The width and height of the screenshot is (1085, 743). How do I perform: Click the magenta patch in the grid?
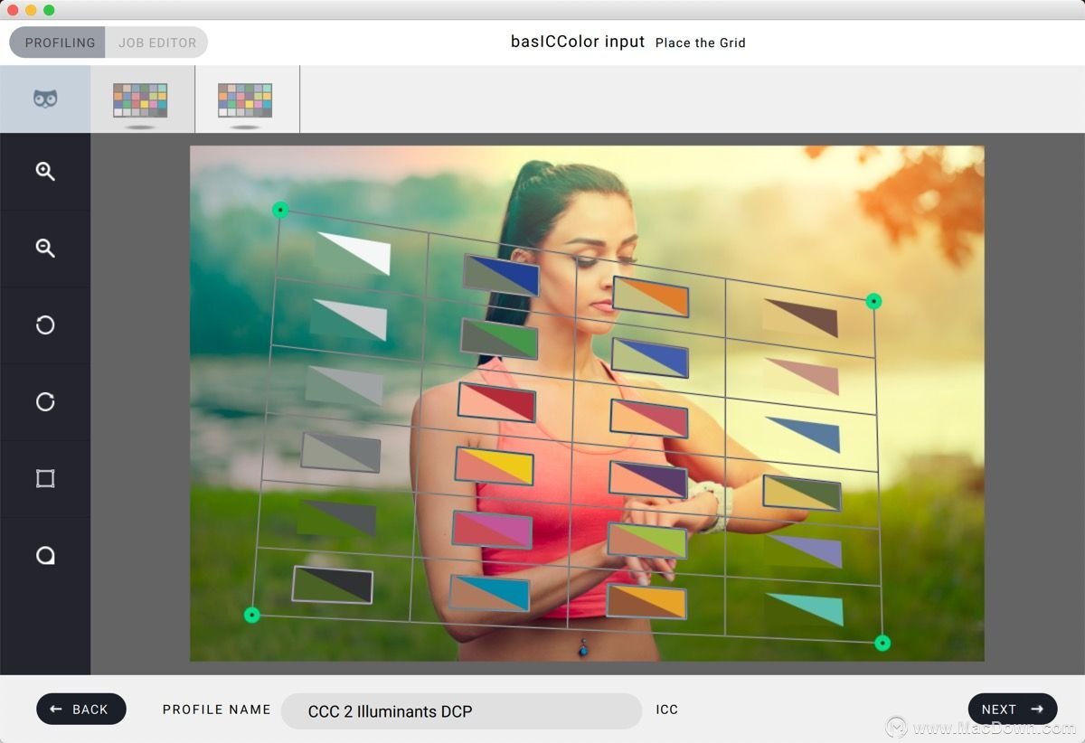[492, 529]
